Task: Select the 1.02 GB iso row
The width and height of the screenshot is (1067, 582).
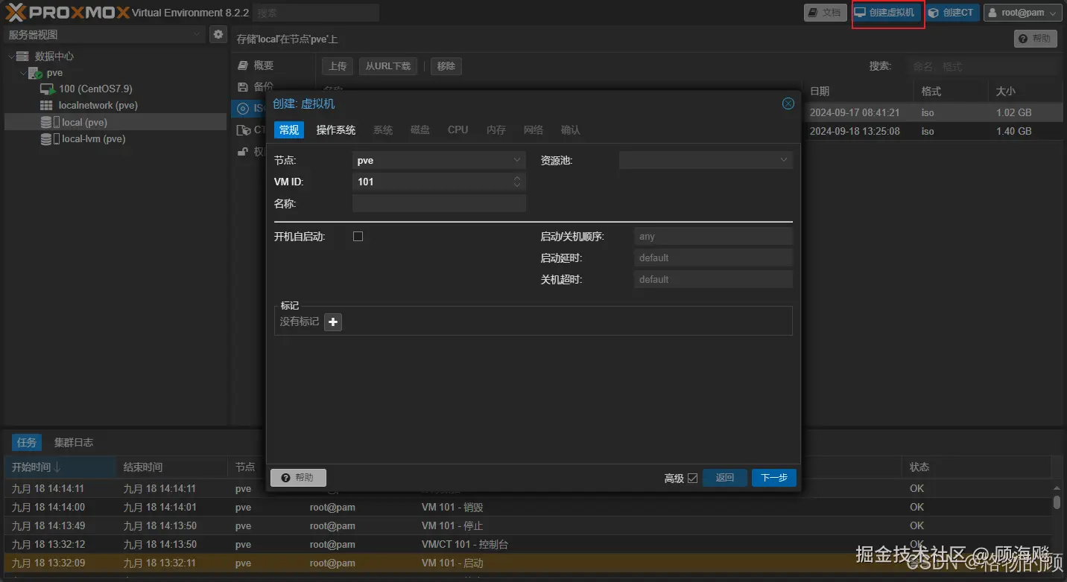Action: coord(932,112)
